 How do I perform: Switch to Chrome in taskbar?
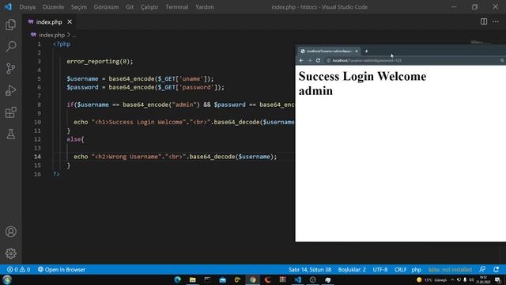tap(253, 279)
